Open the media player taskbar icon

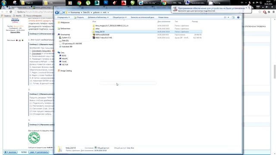(x=70, y=3)
